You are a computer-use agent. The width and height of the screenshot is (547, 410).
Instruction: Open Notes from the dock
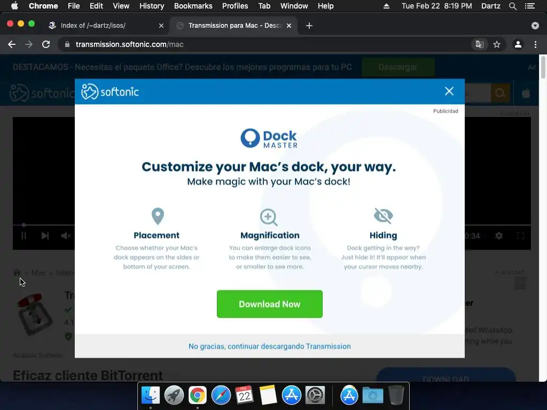tap(268, 396)
